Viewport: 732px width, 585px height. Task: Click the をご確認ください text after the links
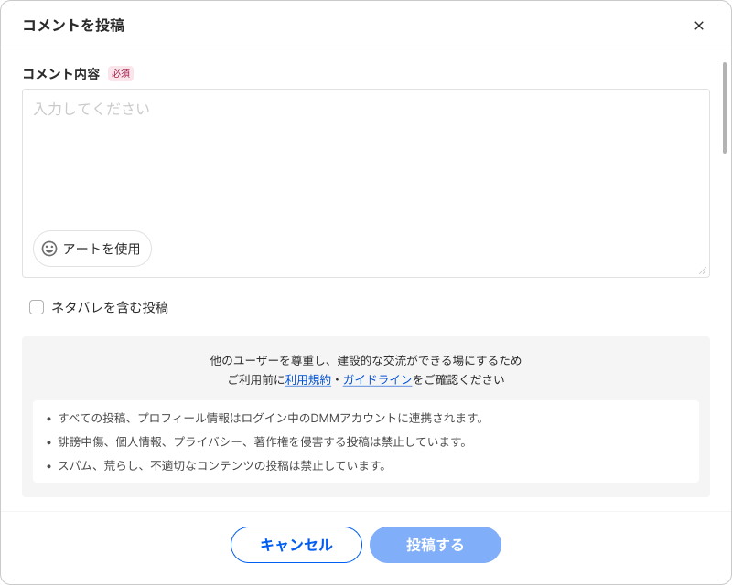458,379
